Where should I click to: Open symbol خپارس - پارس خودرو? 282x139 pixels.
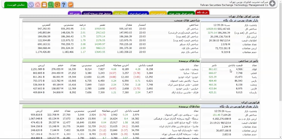pos(187,89)
